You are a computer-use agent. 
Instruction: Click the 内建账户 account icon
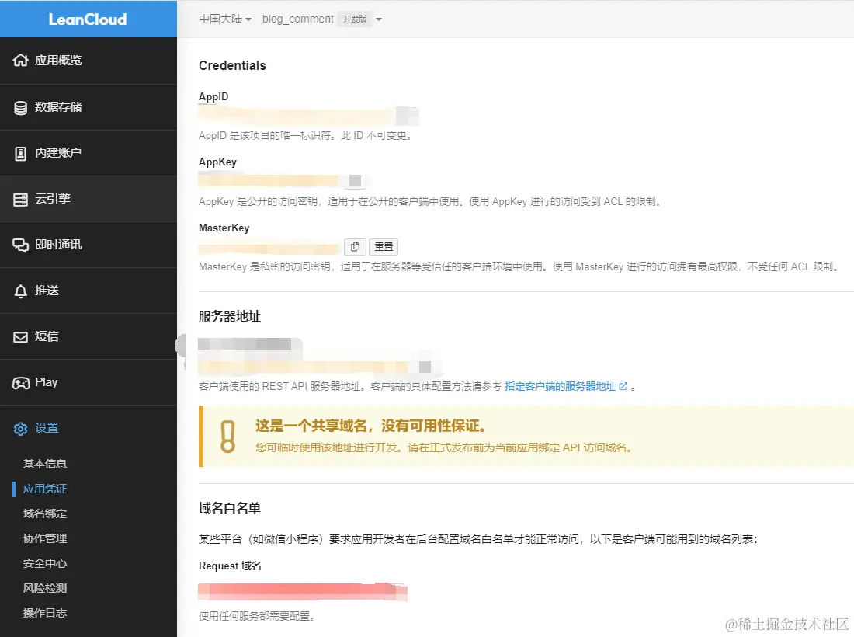tap(20, 154)
